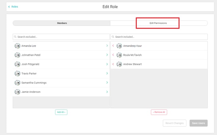Go back to Roles

click(13, 7)
